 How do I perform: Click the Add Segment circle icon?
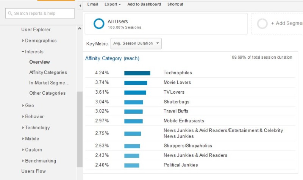tap(262, 24)
